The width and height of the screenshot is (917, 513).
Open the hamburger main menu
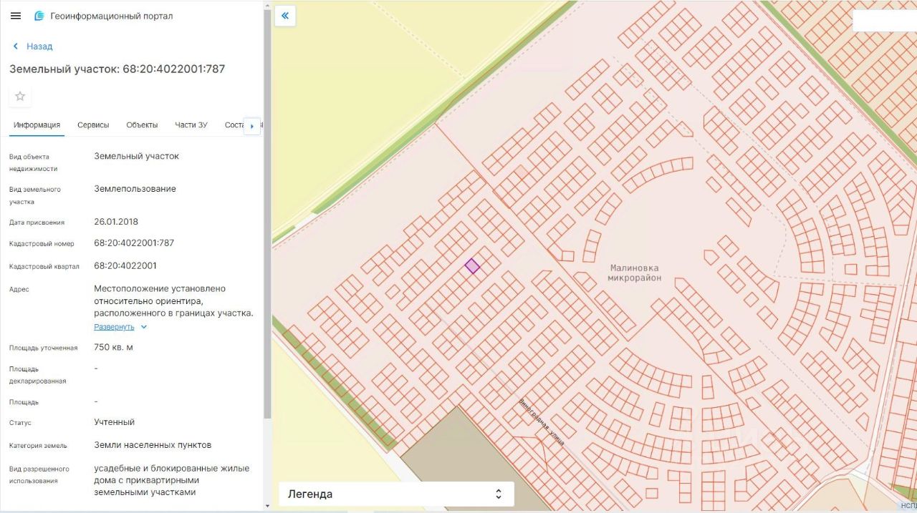tap(16, 16)
